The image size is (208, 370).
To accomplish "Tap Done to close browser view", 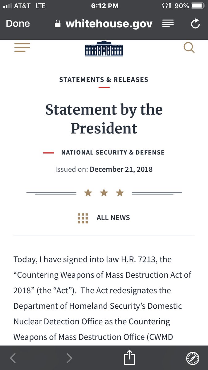I will [18, 23].
